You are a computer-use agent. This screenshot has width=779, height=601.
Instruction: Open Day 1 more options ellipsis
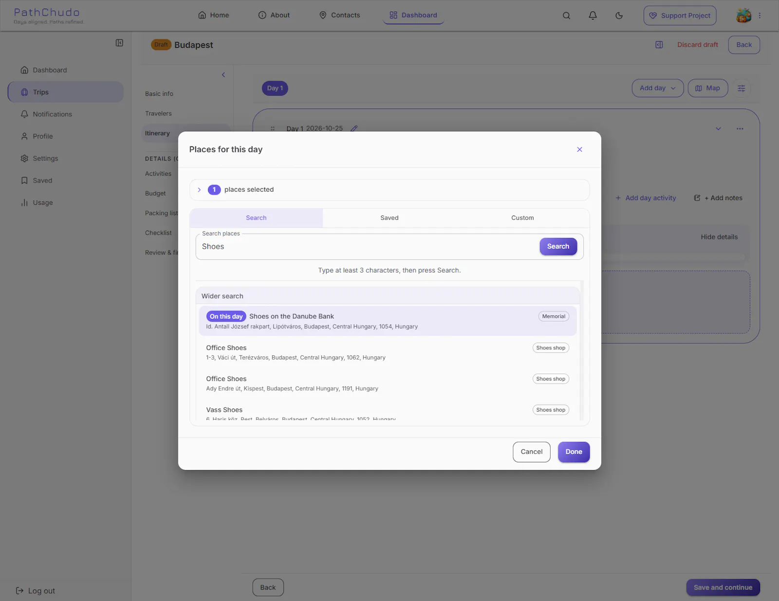tap(740, 129)
